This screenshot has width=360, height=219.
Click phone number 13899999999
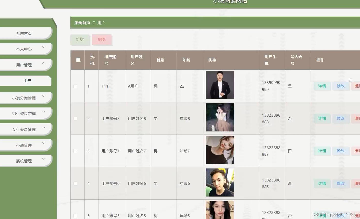271,86
